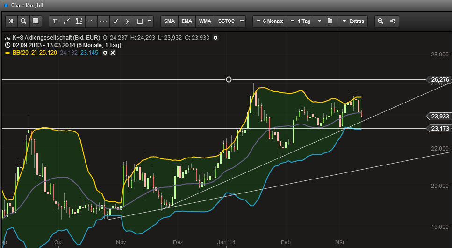Select the text annotation tool

[56, 21]
